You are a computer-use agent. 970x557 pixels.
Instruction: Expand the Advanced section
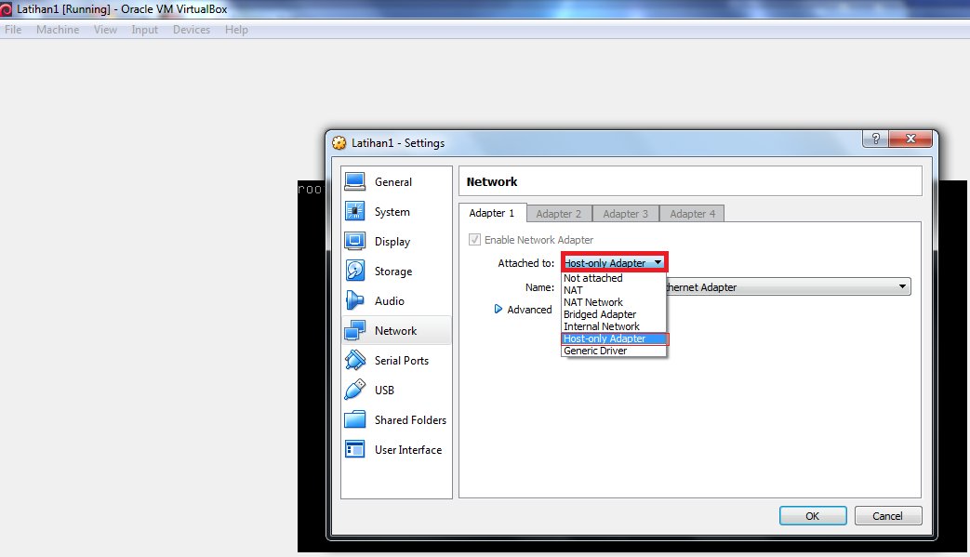(523, 309)
